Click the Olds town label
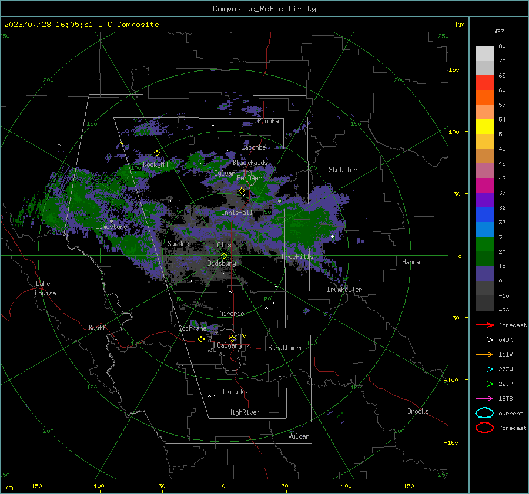529x494 pixels. [224, 245]
